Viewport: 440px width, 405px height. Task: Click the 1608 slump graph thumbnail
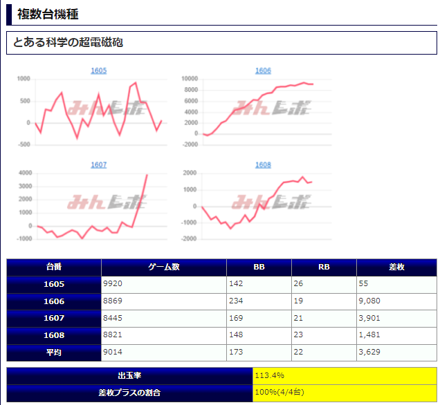click(257, 206)
